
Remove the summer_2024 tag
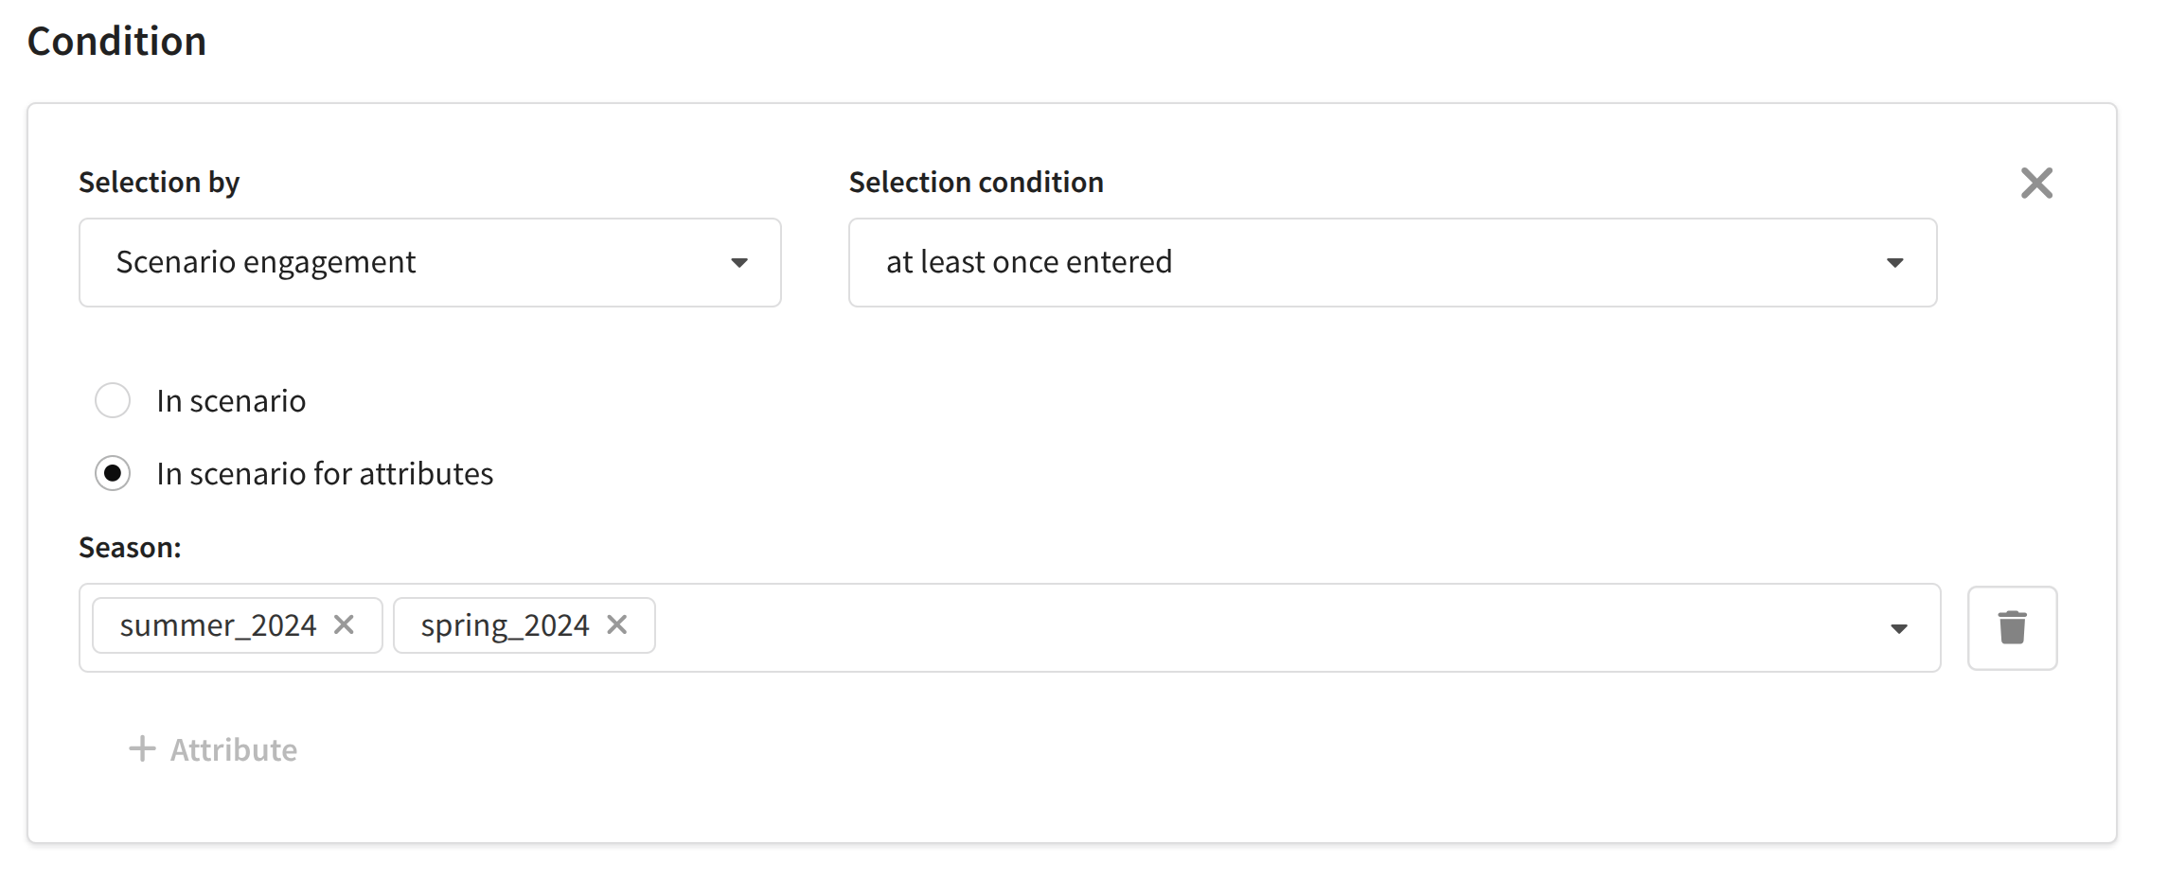tap(345, 624)
